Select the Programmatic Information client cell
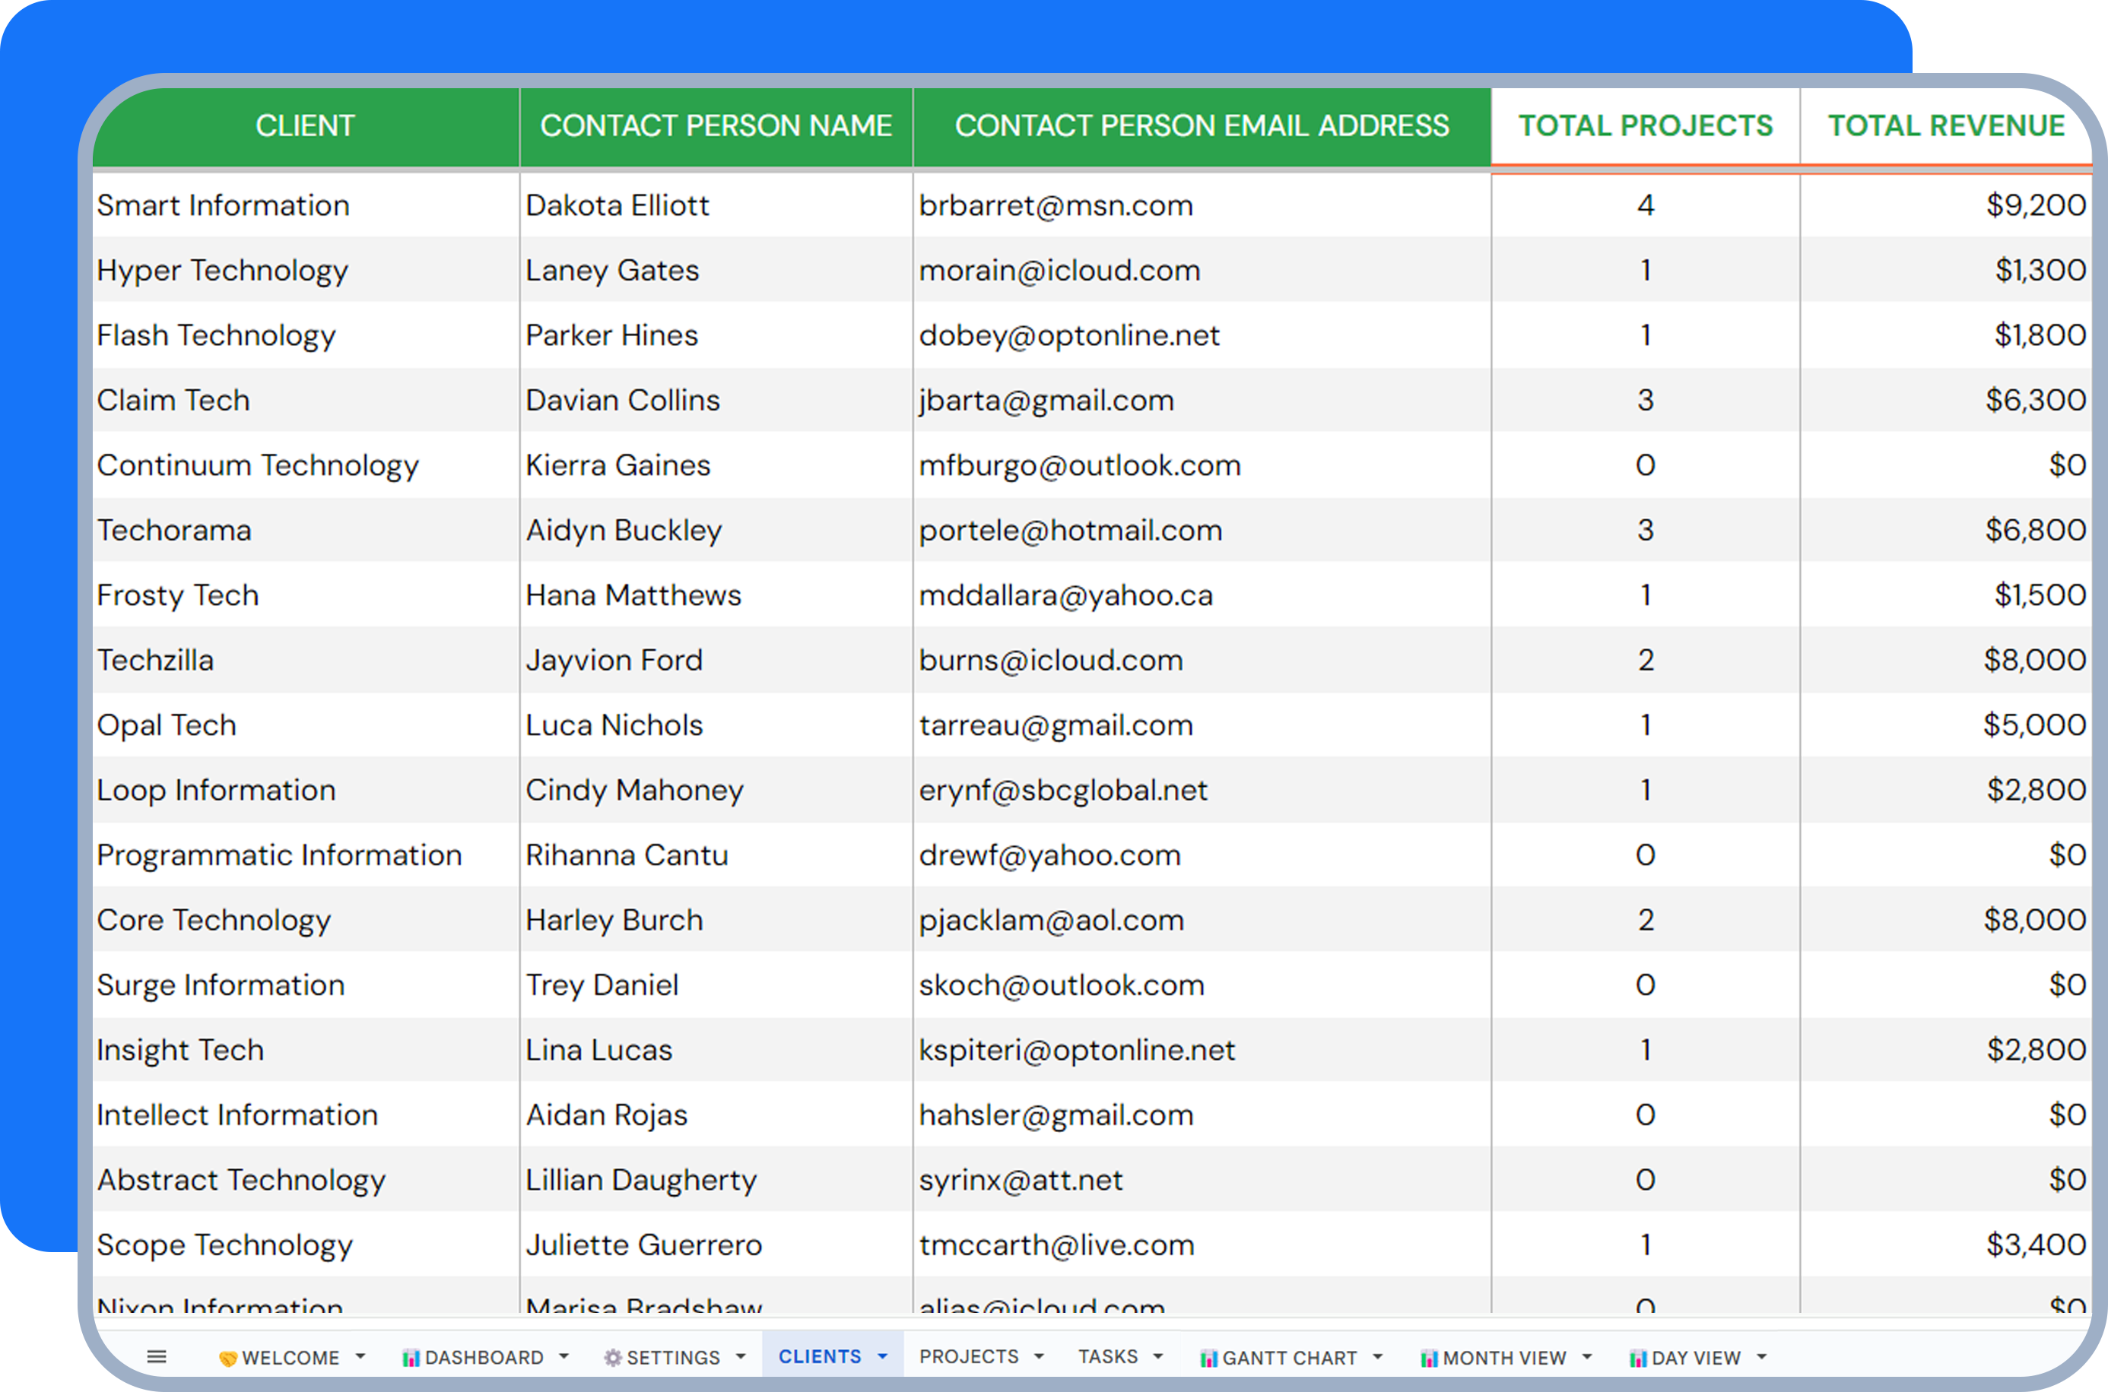Image resolution: width=2108 pixels, height=1392 pixels. (x=306, y=855)
